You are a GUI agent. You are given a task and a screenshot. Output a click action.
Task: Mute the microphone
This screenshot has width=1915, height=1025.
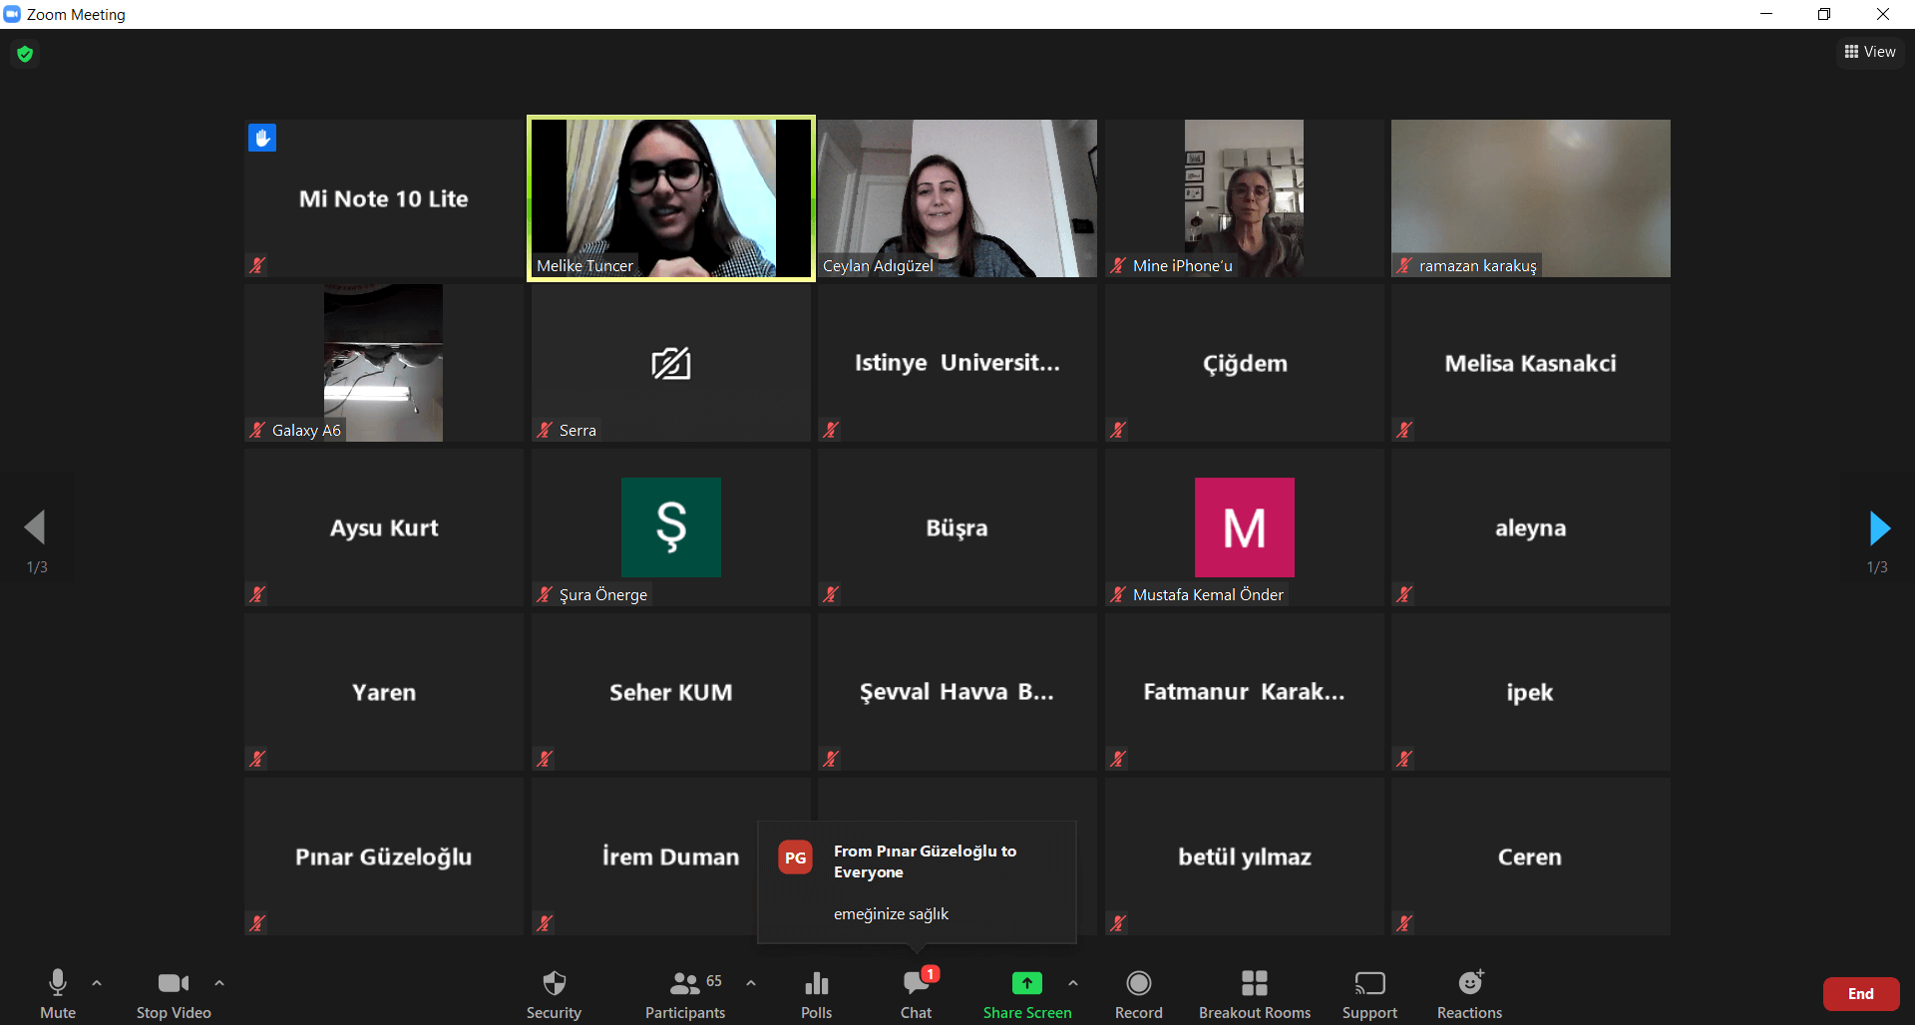pyautogui.click(x=58, y=994)
